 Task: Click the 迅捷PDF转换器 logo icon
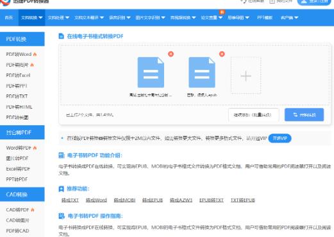(5, 2)
